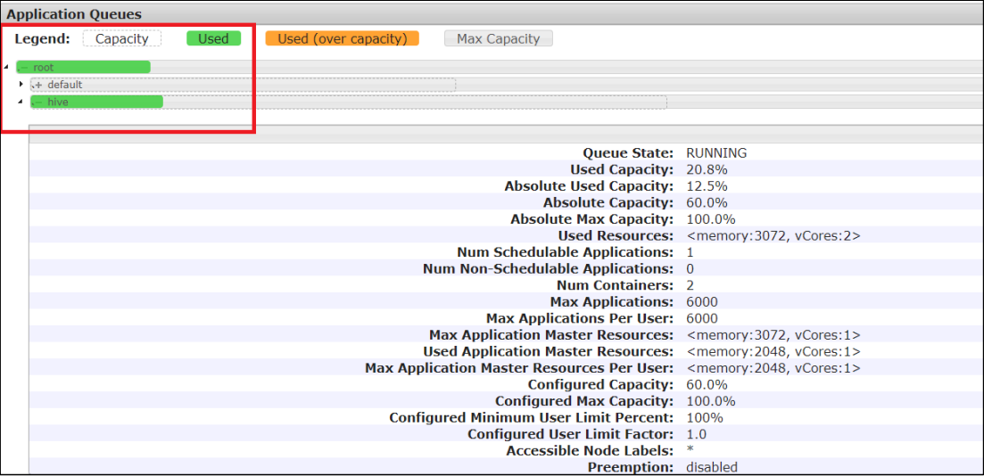Collapse the hive queue using its triangle arrow
This screenshot has height=476, width=984.
[21, 102]
